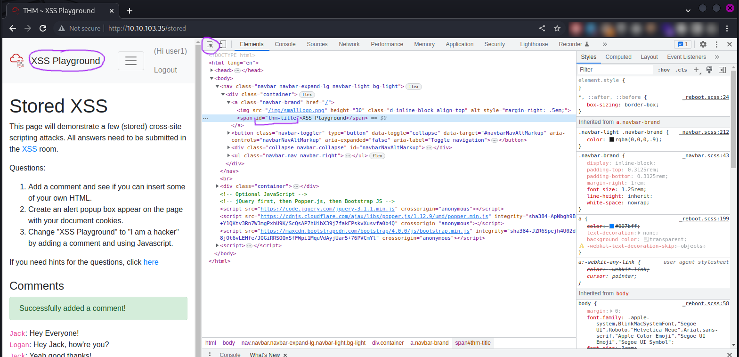
Task: Switch to the Network panel tab
Action: pyautogui.click(x=349, y=44)
